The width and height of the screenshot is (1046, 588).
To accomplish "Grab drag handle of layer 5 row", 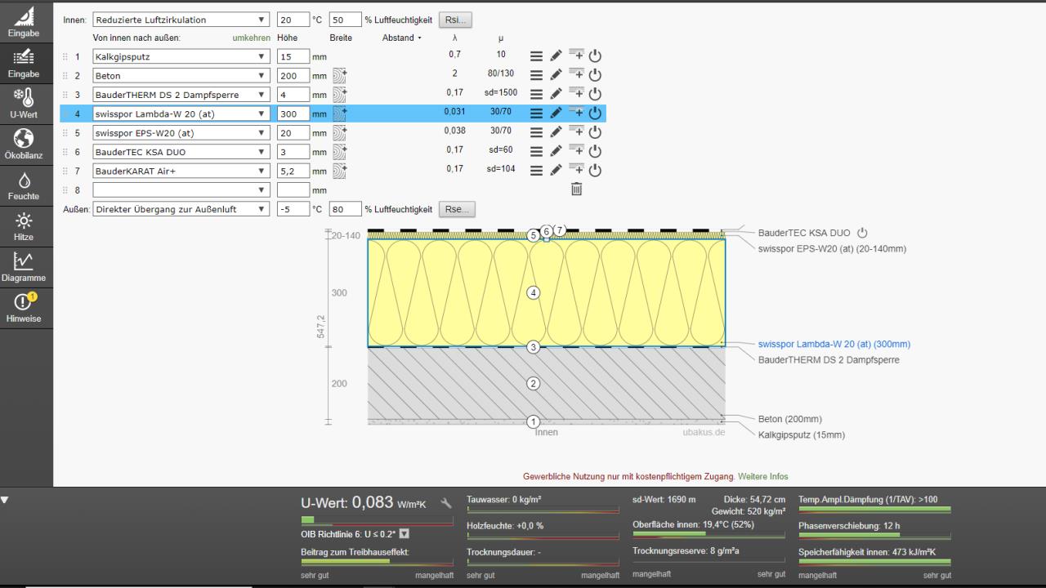I will coord(65,132).
